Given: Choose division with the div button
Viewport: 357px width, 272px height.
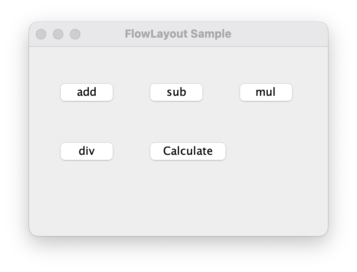Looking at the screenshot, I should tap(87, 151).
